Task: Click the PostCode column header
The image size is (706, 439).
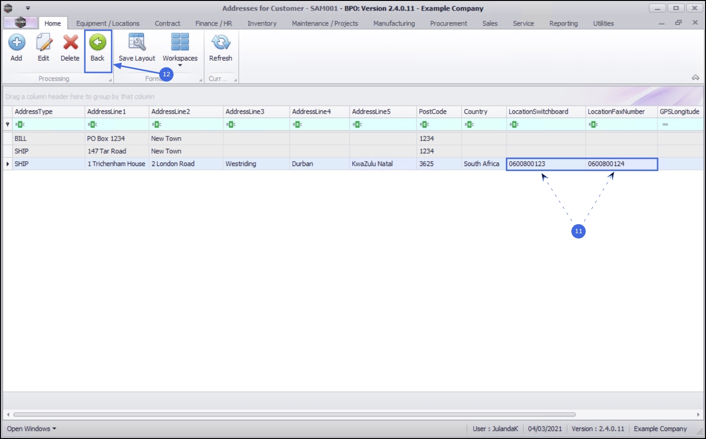Action: [x=439, y=111]
